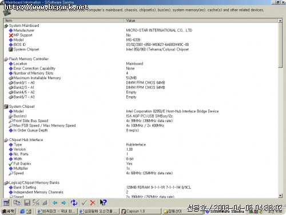Refresh with the blue circular arrows icon
286x215 pixels.
[74, 203]
